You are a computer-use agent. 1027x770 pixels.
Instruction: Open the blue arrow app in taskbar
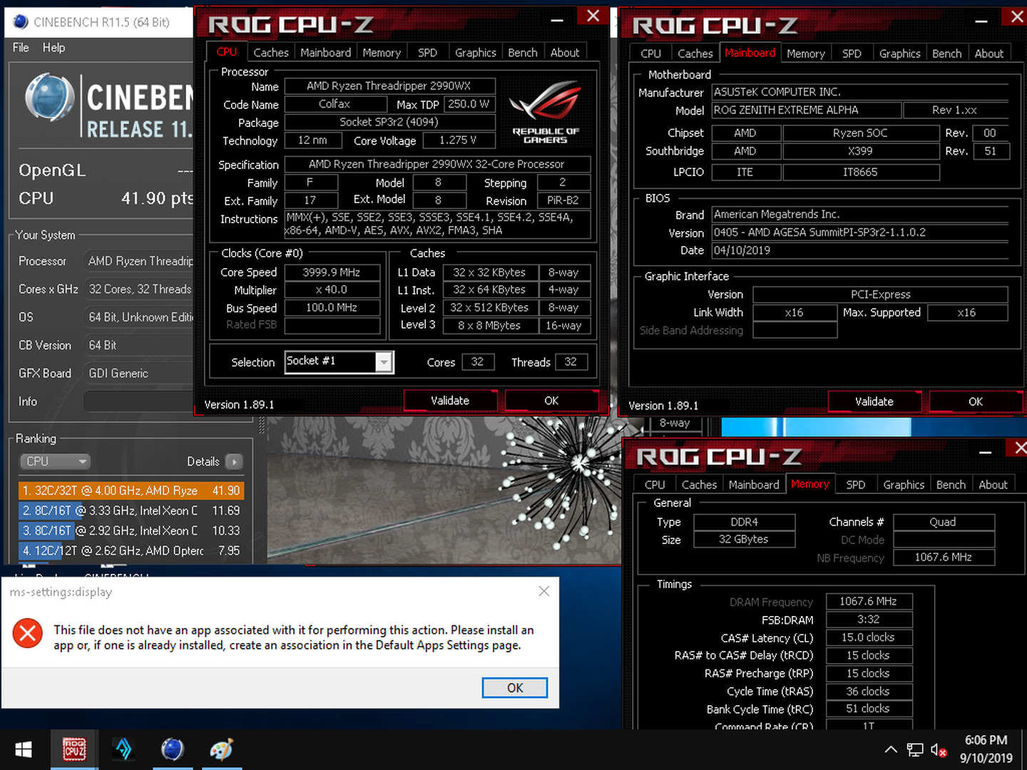(123, 749)
